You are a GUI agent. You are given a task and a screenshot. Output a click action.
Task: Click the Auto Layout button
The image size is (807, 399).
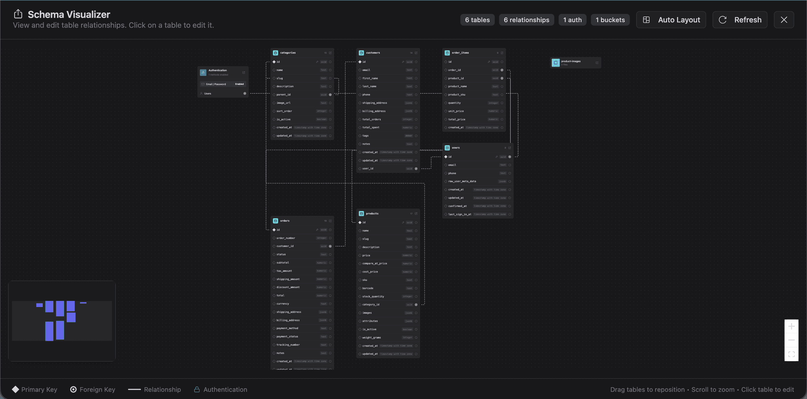(671, 19)
